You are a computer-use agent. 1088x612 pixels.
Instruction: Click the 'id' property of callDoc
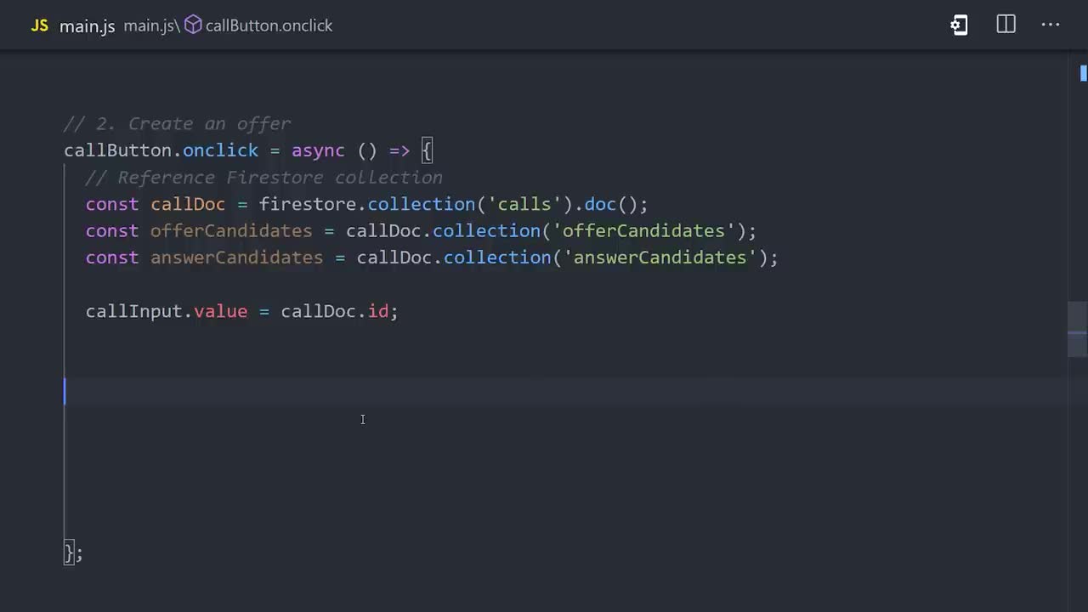(378, 311)
